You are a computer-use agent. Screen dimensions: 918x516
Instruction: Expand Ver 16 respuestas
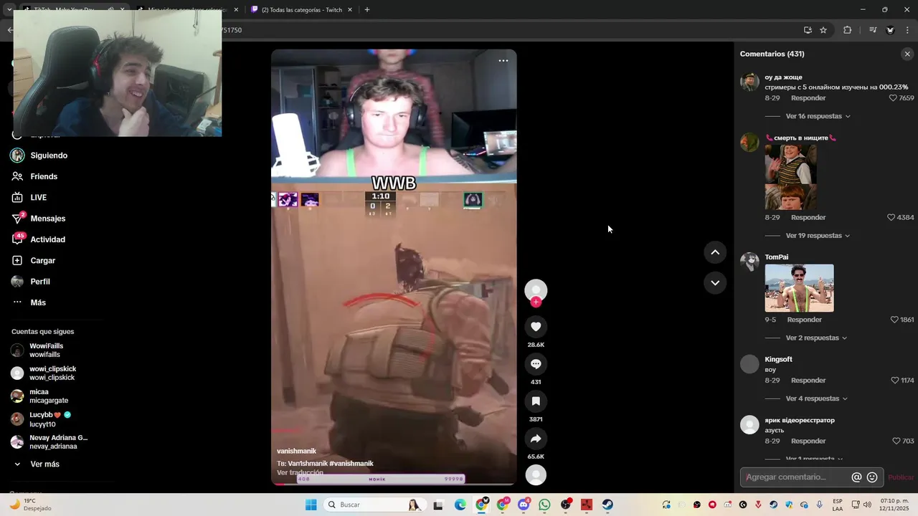(818, 116)
